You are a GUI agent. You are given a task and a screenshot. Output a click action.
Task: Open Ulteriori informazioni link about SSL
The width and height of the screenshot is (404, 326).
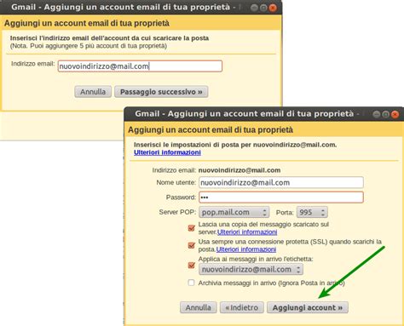[x=246, y=249]
